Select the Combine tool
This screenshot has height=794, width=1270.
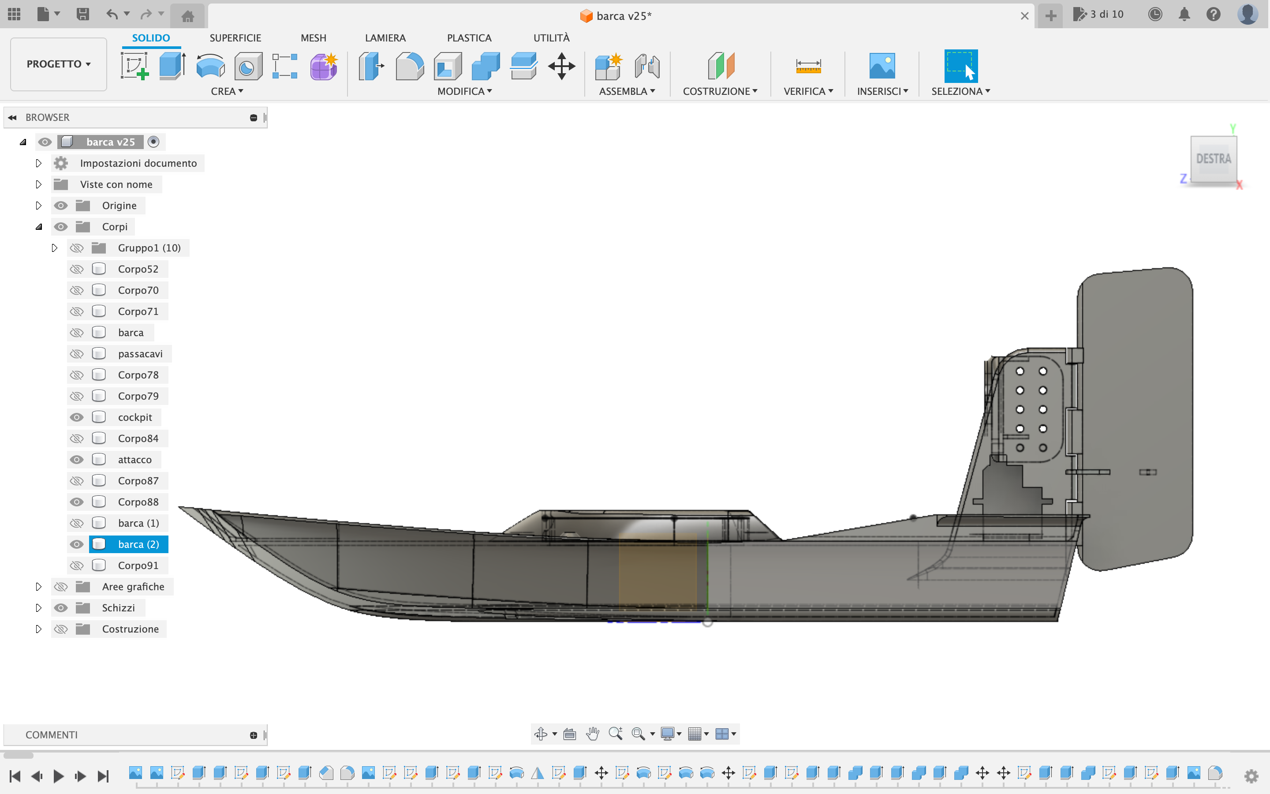click(486, 66)
